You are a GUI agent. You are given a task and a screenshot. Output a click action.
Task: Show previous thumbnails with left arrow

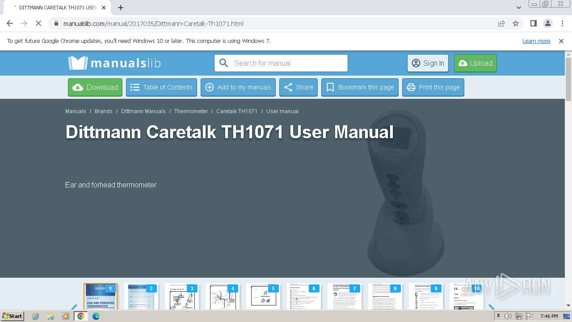coord(74,307)
